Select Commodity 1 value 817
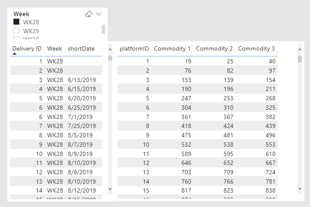310x207 pixels. click(x=187, y=190)
